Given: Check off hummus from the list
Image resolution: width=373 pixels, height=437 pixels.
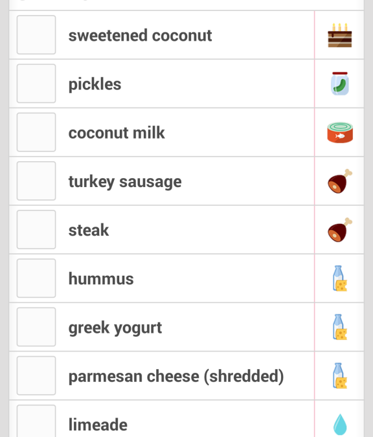Looking at the screenshot, I should coord(36,278).
